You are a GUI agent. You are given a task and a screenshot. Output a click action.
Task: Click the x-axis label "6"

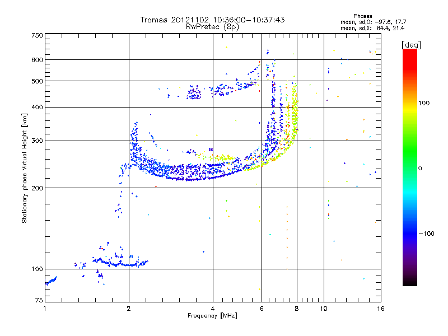pyautogui.click(x=262, y=309)
